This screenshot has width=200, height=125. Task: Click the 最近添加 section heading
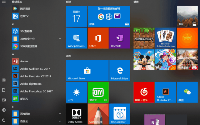pyautogui.click(x=17, y=2)
